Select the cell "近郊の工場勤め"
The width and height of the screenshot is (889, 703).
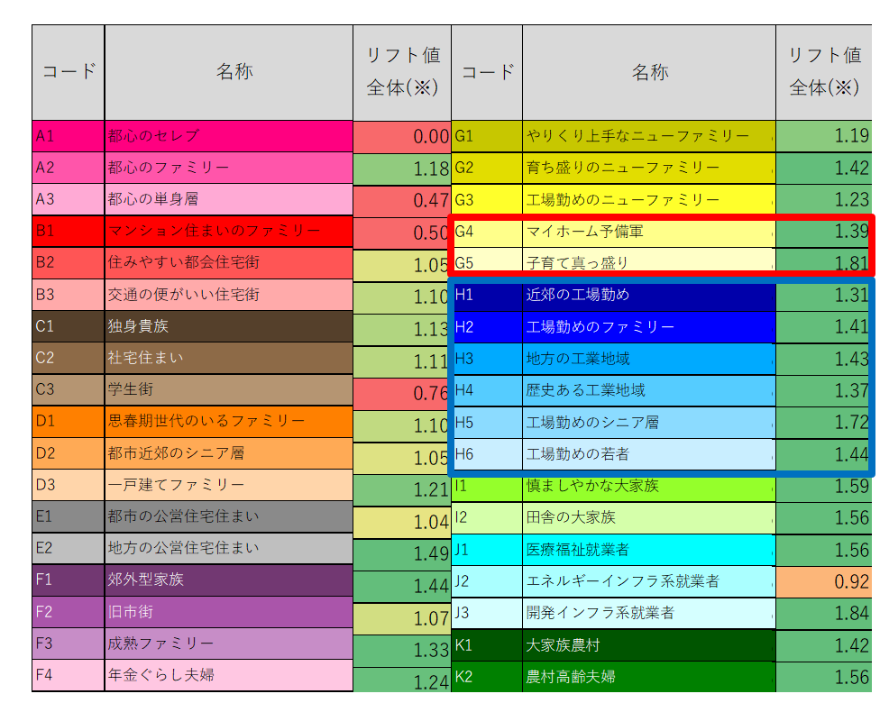[648, 296]
